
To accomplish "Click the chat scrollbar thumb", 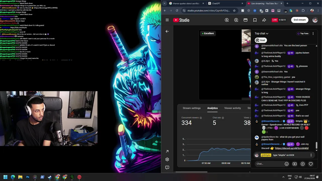I will coord(316,145).
